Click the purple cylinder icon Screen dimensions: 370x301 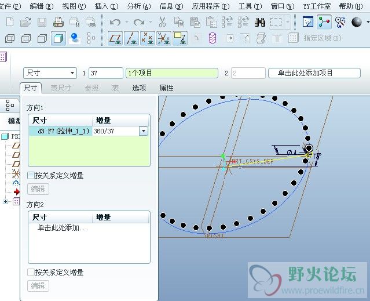point(213,38)
